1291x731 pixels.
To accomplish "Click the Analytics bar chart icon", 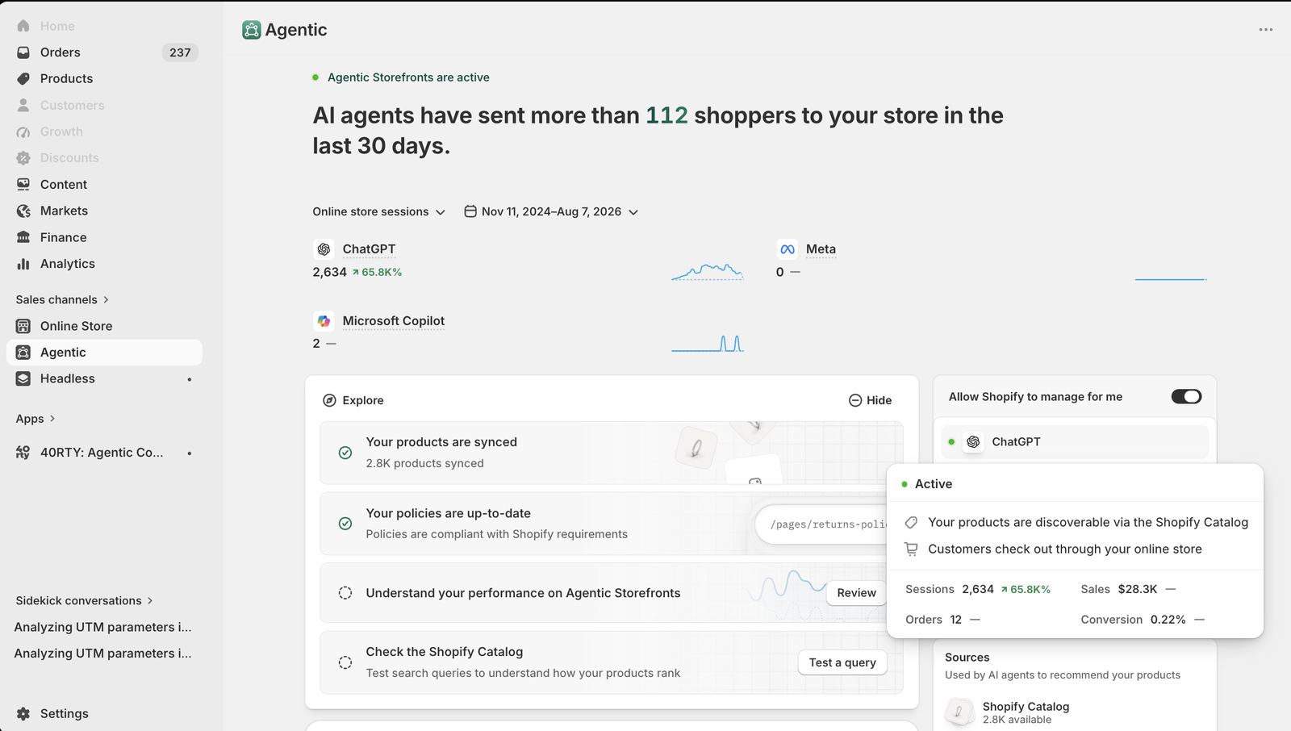I will click(23, 264).
